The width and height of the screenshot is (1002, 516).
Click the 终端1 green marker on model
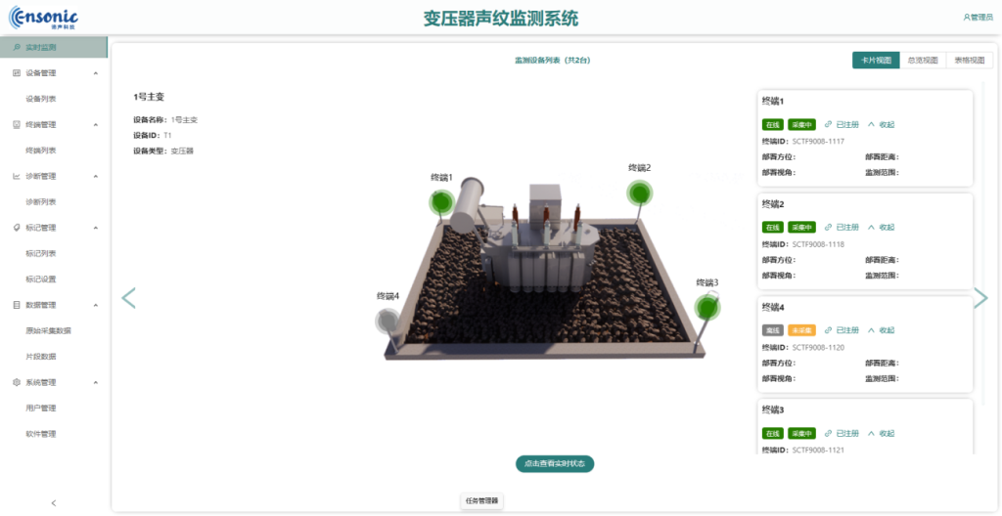tap(440, 202)
